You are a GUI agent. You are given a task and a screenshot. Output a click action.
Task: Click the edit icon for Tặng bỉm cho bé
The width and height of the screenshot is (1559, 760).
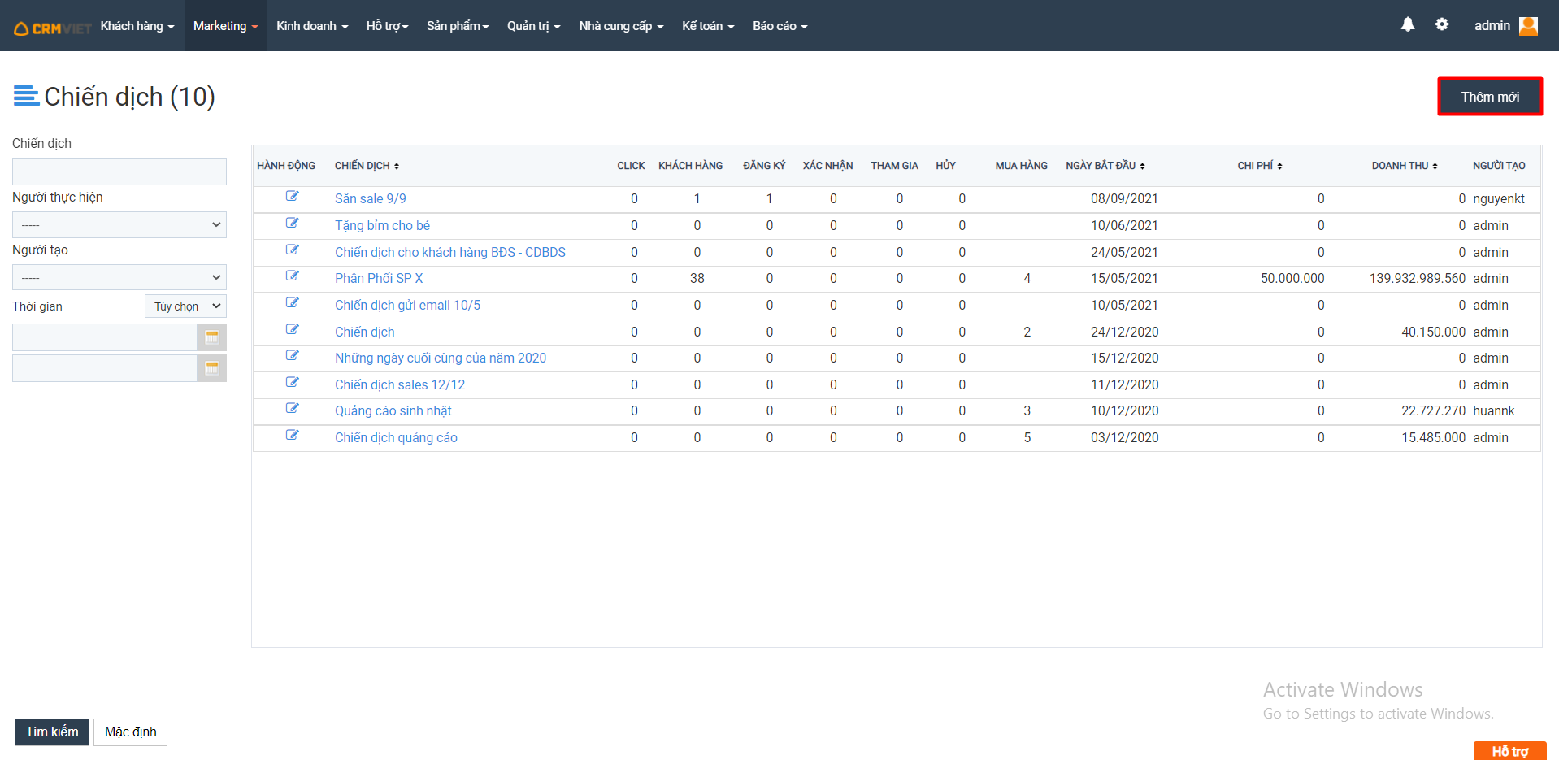(293, 223)
